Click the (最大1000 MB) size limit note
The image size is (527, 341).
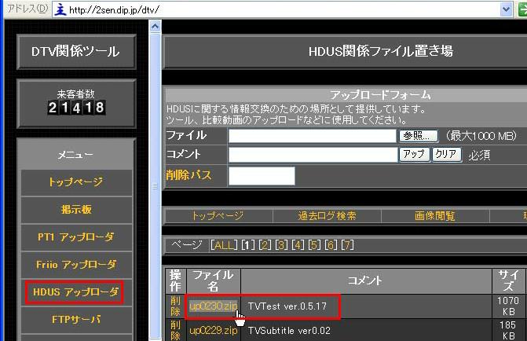pyautogui.click(x=481, y=136)
